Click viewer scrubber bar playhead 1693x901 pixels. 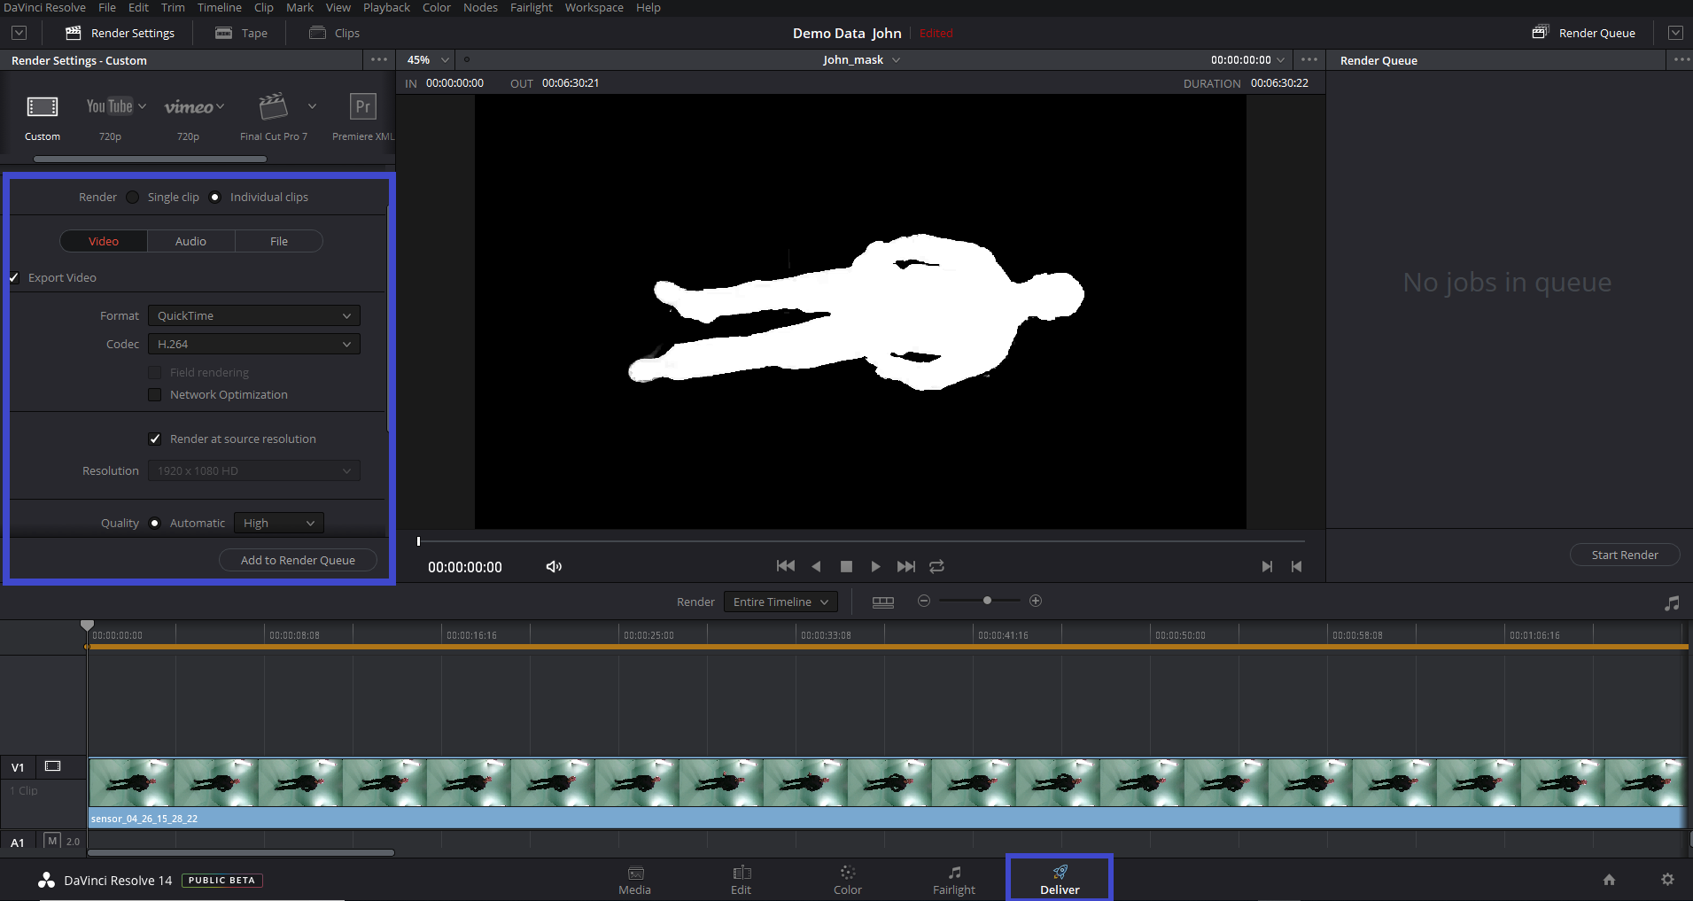418,541
